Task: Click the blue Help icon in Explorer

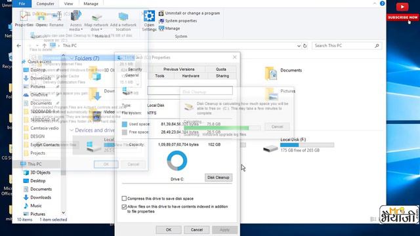Action: [x=382, y=3]
